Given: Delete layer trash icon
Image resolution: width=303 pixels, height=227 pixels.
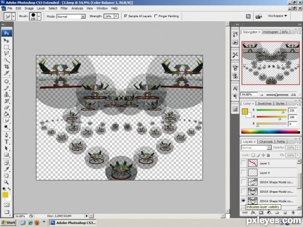Looking at the screenshot, I should [293, 213].
